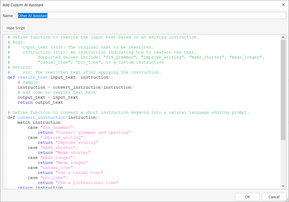The image size is (289, 202).
Task: Cancel the custom assistant dialog
Action: click(274, 197)
